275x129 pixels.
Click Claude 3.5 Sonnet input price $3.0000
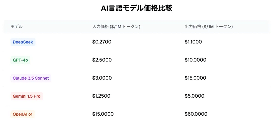point(102,78)
